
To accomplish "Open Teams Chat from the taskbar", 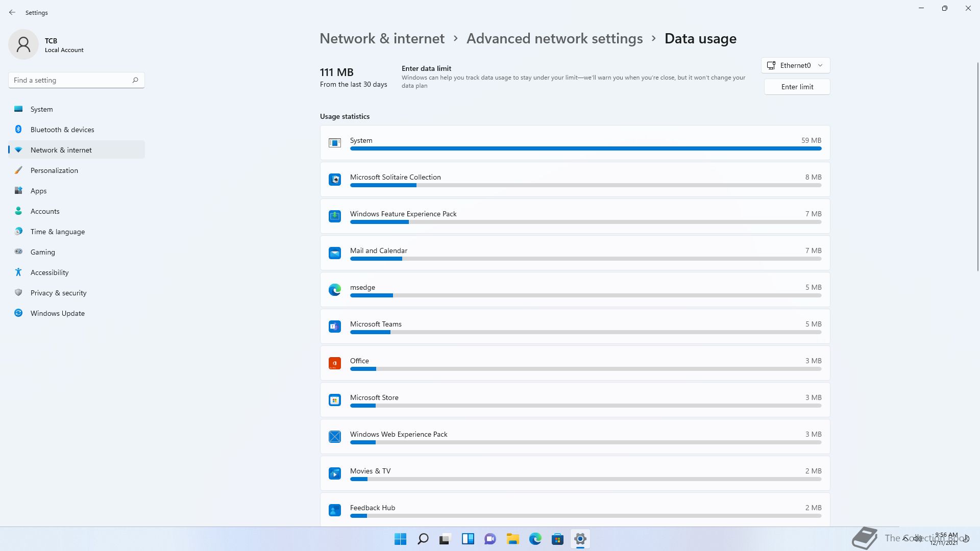I will coord(491,539).
